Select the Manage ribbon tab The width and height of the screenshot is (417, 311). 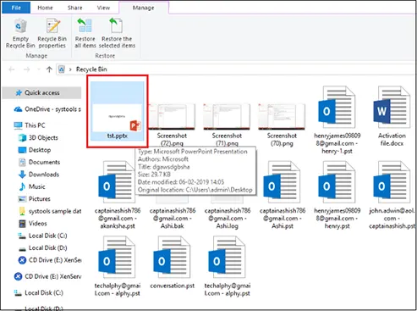point(144,8)
